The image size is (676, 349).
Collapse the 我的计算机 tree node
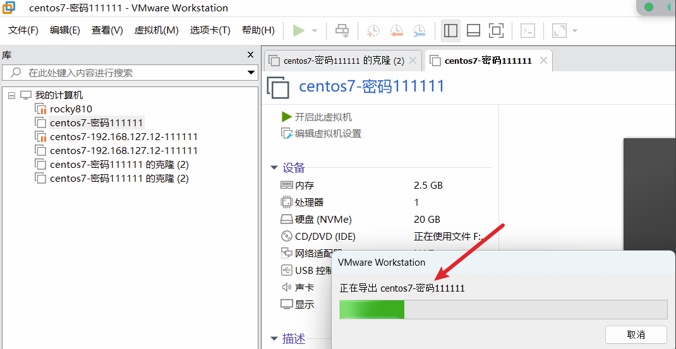[11, 96]
